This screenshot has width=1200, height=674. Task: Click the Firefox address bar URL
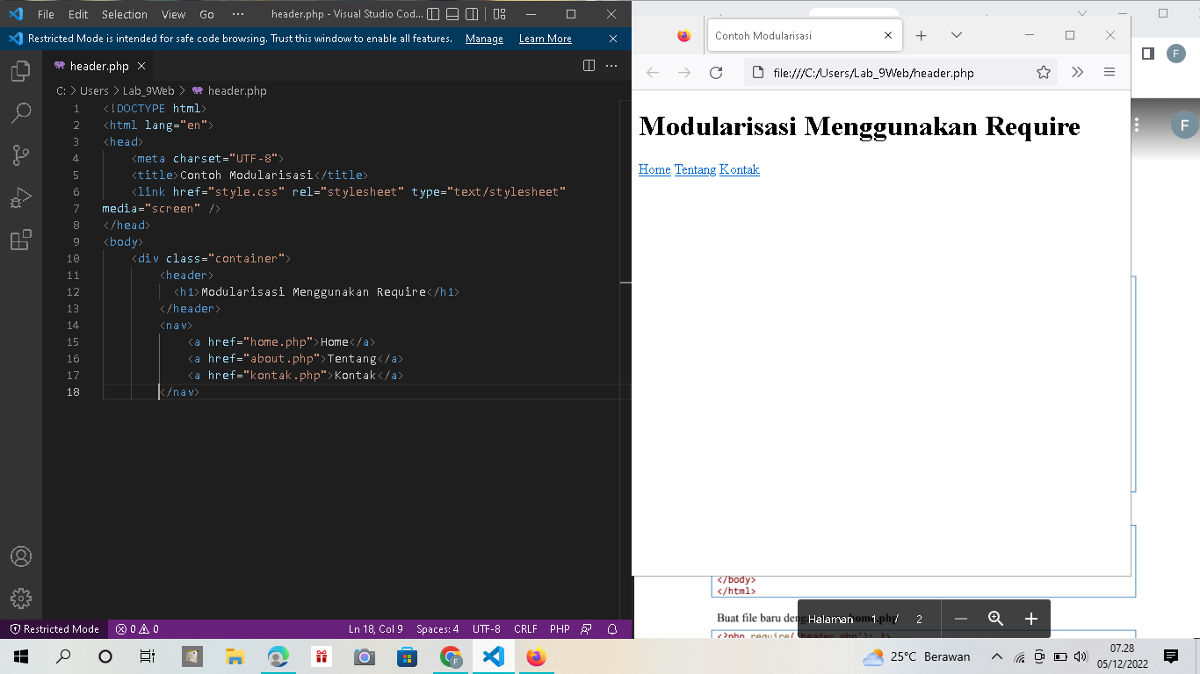[x=873, y=73]
